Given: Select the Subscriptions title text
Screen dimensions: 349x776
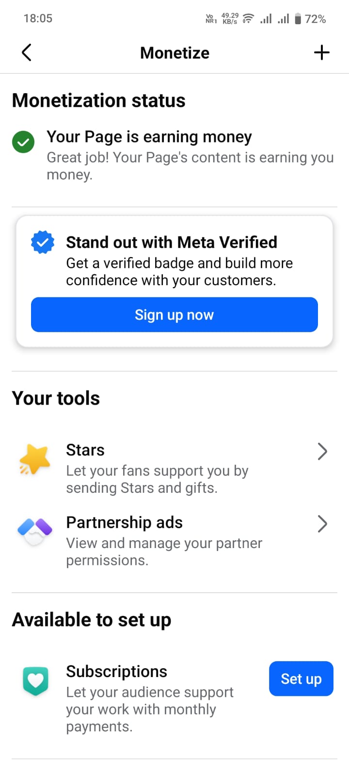Looking at the screenshot, I should [116, 671].
